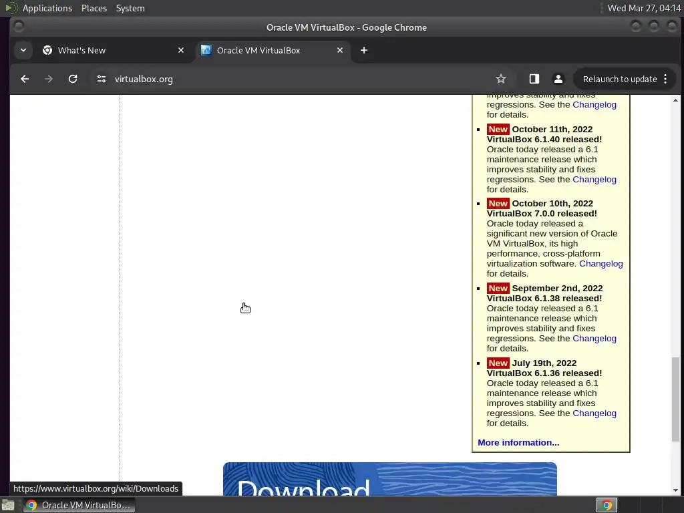The image size is (684, 513).
Task: Click the VirtualBox 6.1.40 released! heading
Action: coord(544,139)
